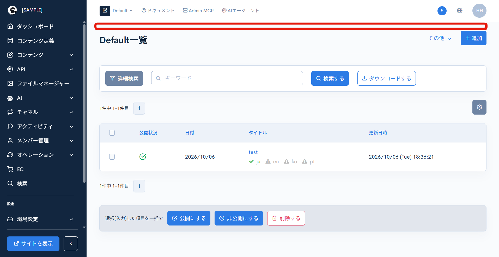The height and width of the screenshot is (257, 499).
Task: Open the HH user avatar
Action: (479, 11)
